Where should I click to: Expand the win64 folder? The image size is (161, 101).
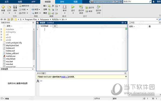(1, 40)
